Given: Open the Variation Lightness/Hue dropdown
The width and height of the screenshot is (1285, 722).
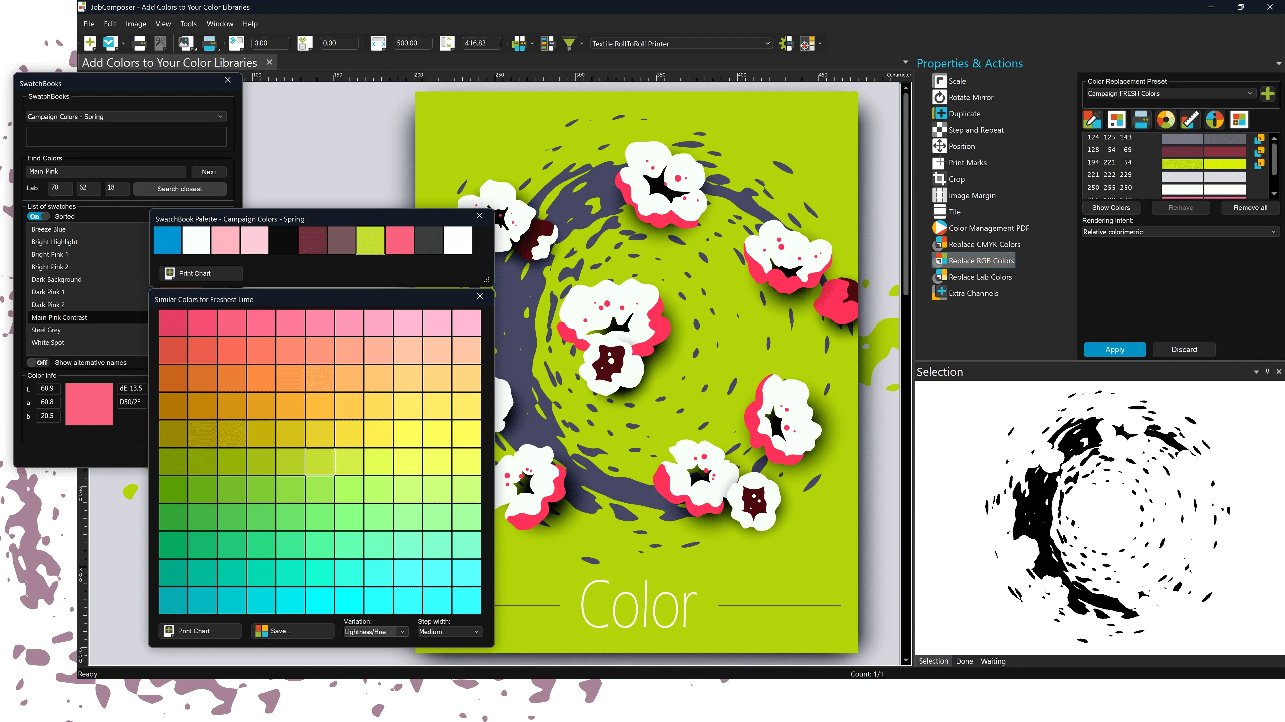Looking at the screenshot, I should coord(376,632).
